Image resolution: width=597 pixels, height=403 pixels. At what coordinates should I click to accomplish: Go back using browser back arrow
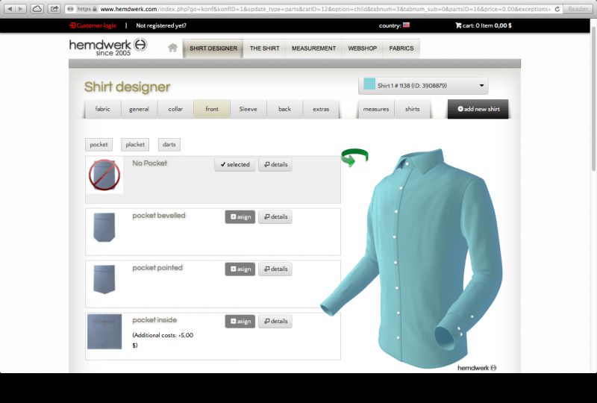[10, 9]
